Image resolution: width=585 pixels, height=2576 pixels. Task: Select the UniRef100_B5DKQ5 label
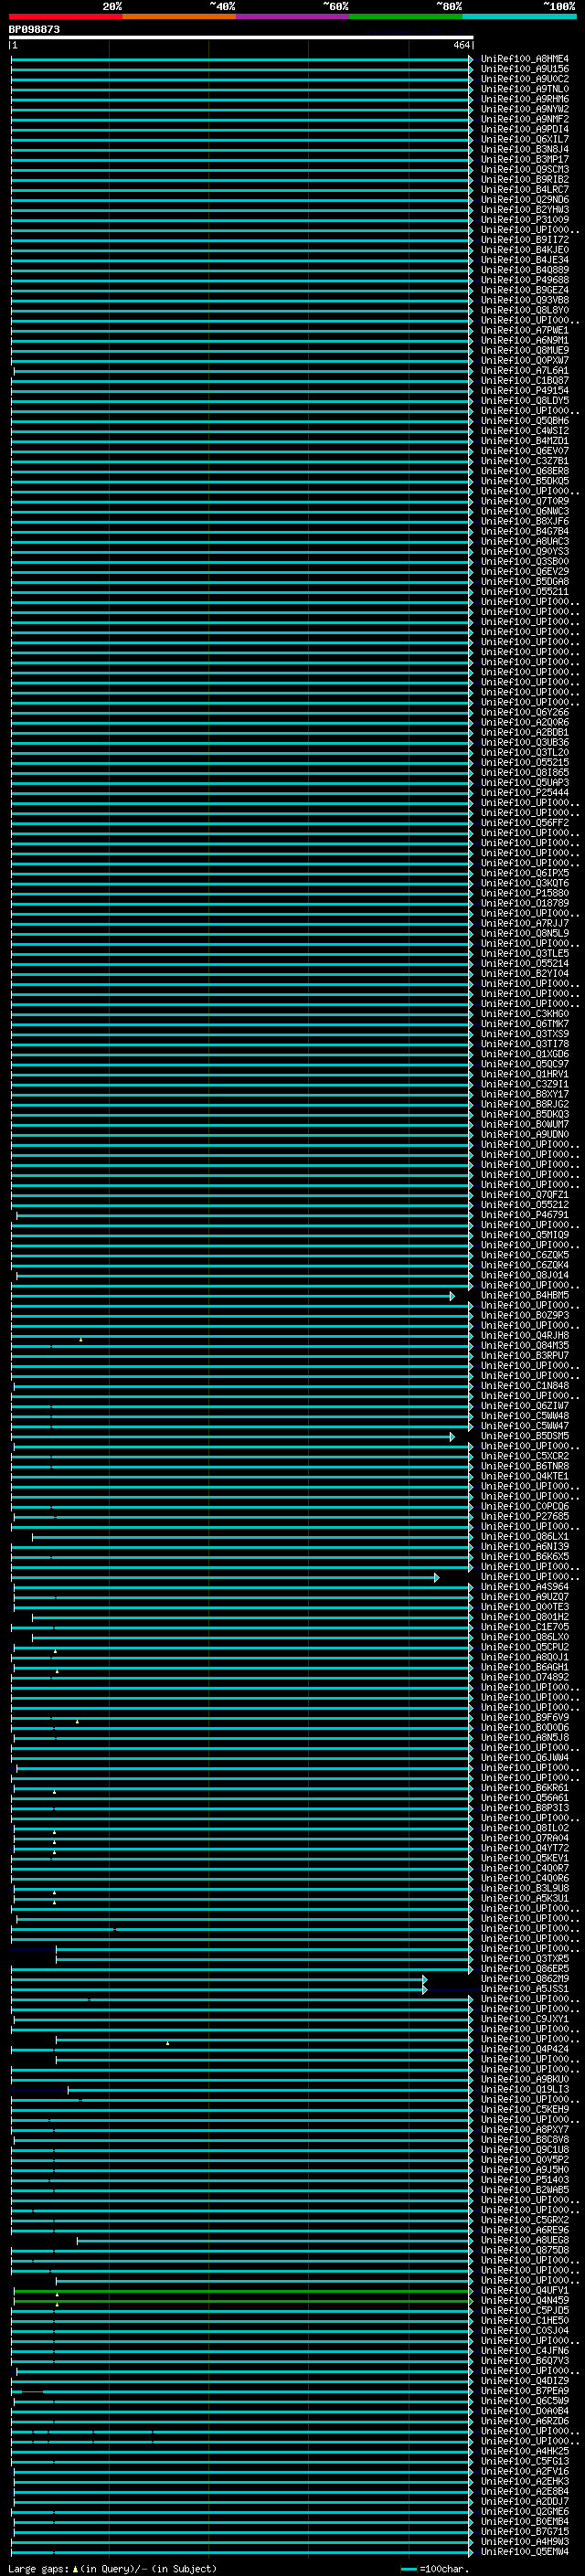524,481
